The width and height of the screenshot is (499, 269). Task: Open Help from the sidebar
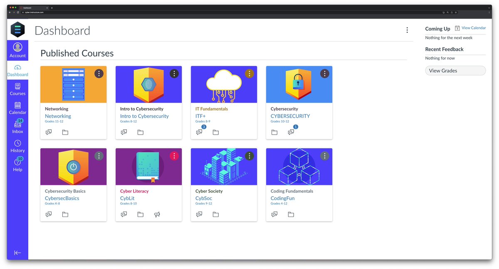tap(17, 165)
